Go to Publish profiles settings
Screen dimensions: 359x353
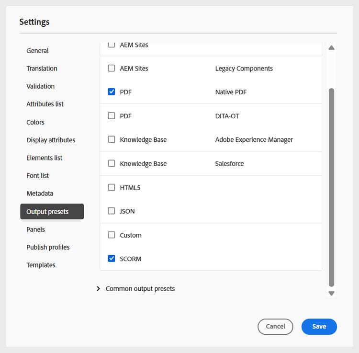pyautogui.click(x=48, y=247)
